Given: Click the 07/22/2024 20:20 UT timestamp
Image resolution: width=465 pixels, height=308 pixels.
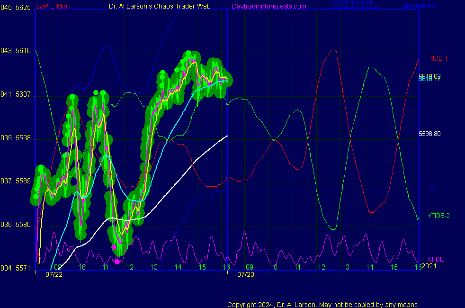Looking at the screenshot, I should [x=352, y=3].
